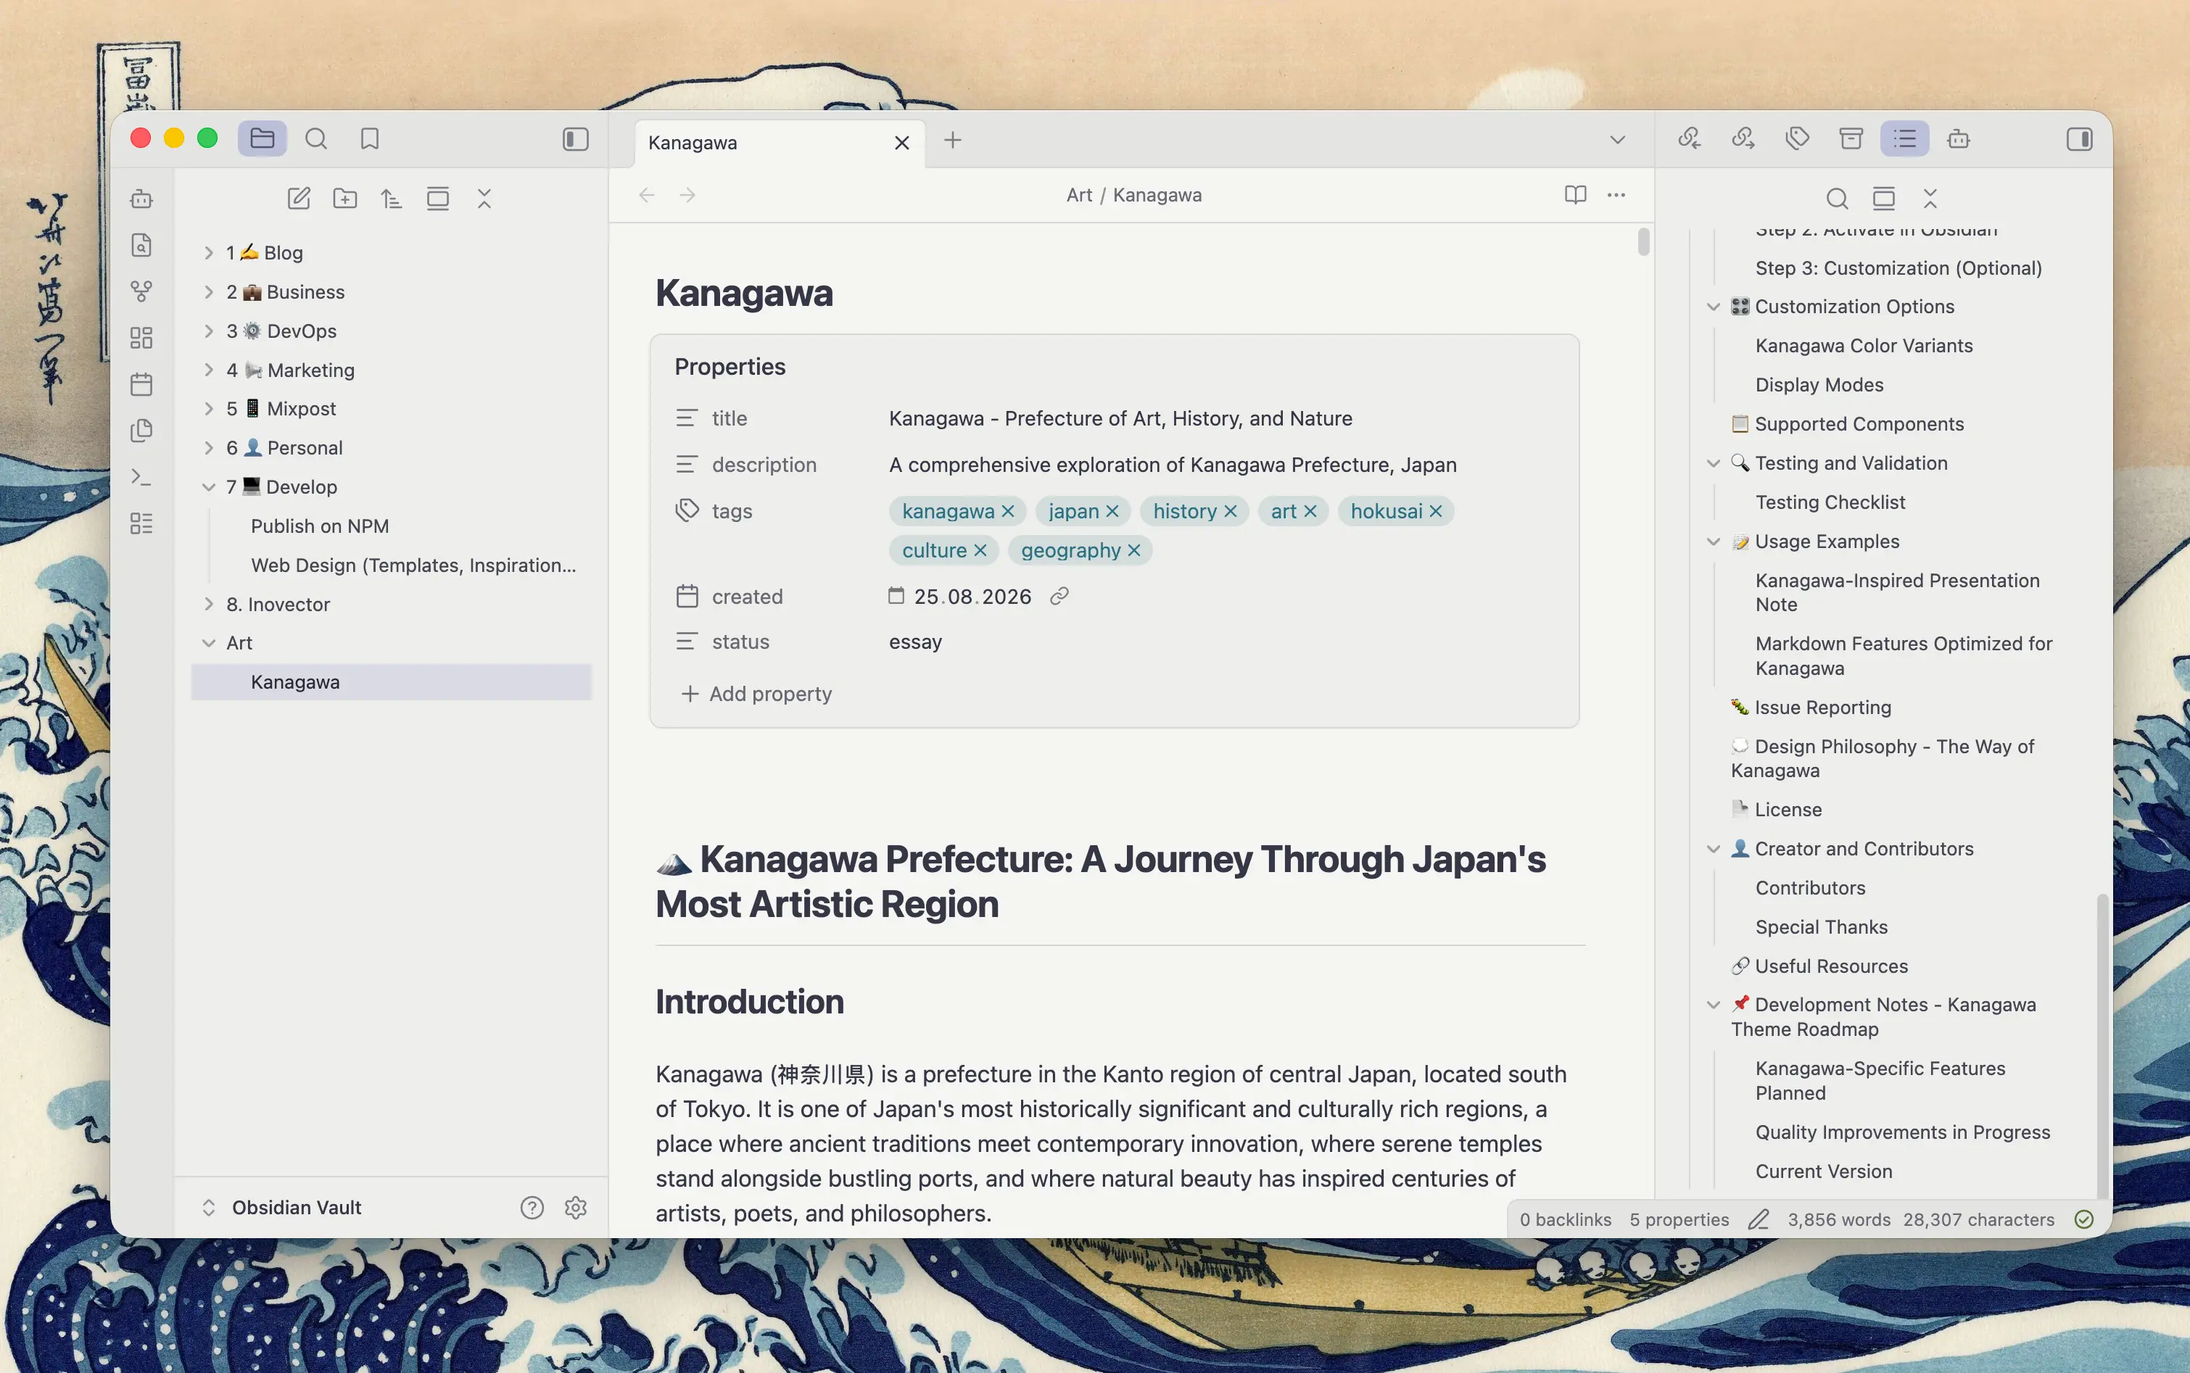Expand the DevOps folder
This screenshot has width=2190, height=1373.
pos(208,331)
